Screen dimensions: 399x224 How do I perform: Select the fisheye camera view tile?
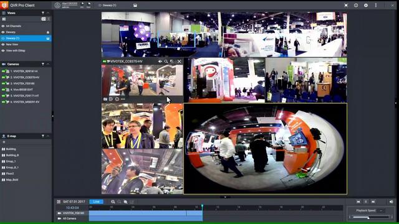click(265, 149)
